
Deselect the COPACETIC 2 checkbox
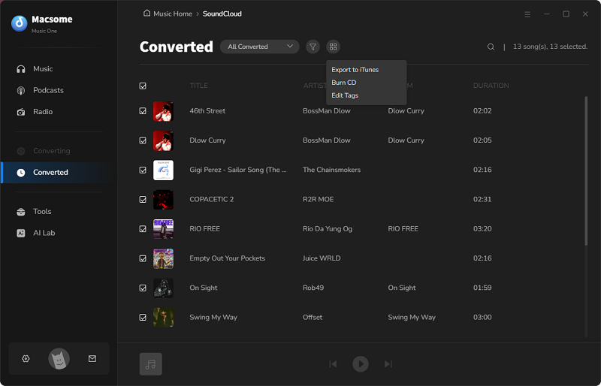[x=143, y=200]
